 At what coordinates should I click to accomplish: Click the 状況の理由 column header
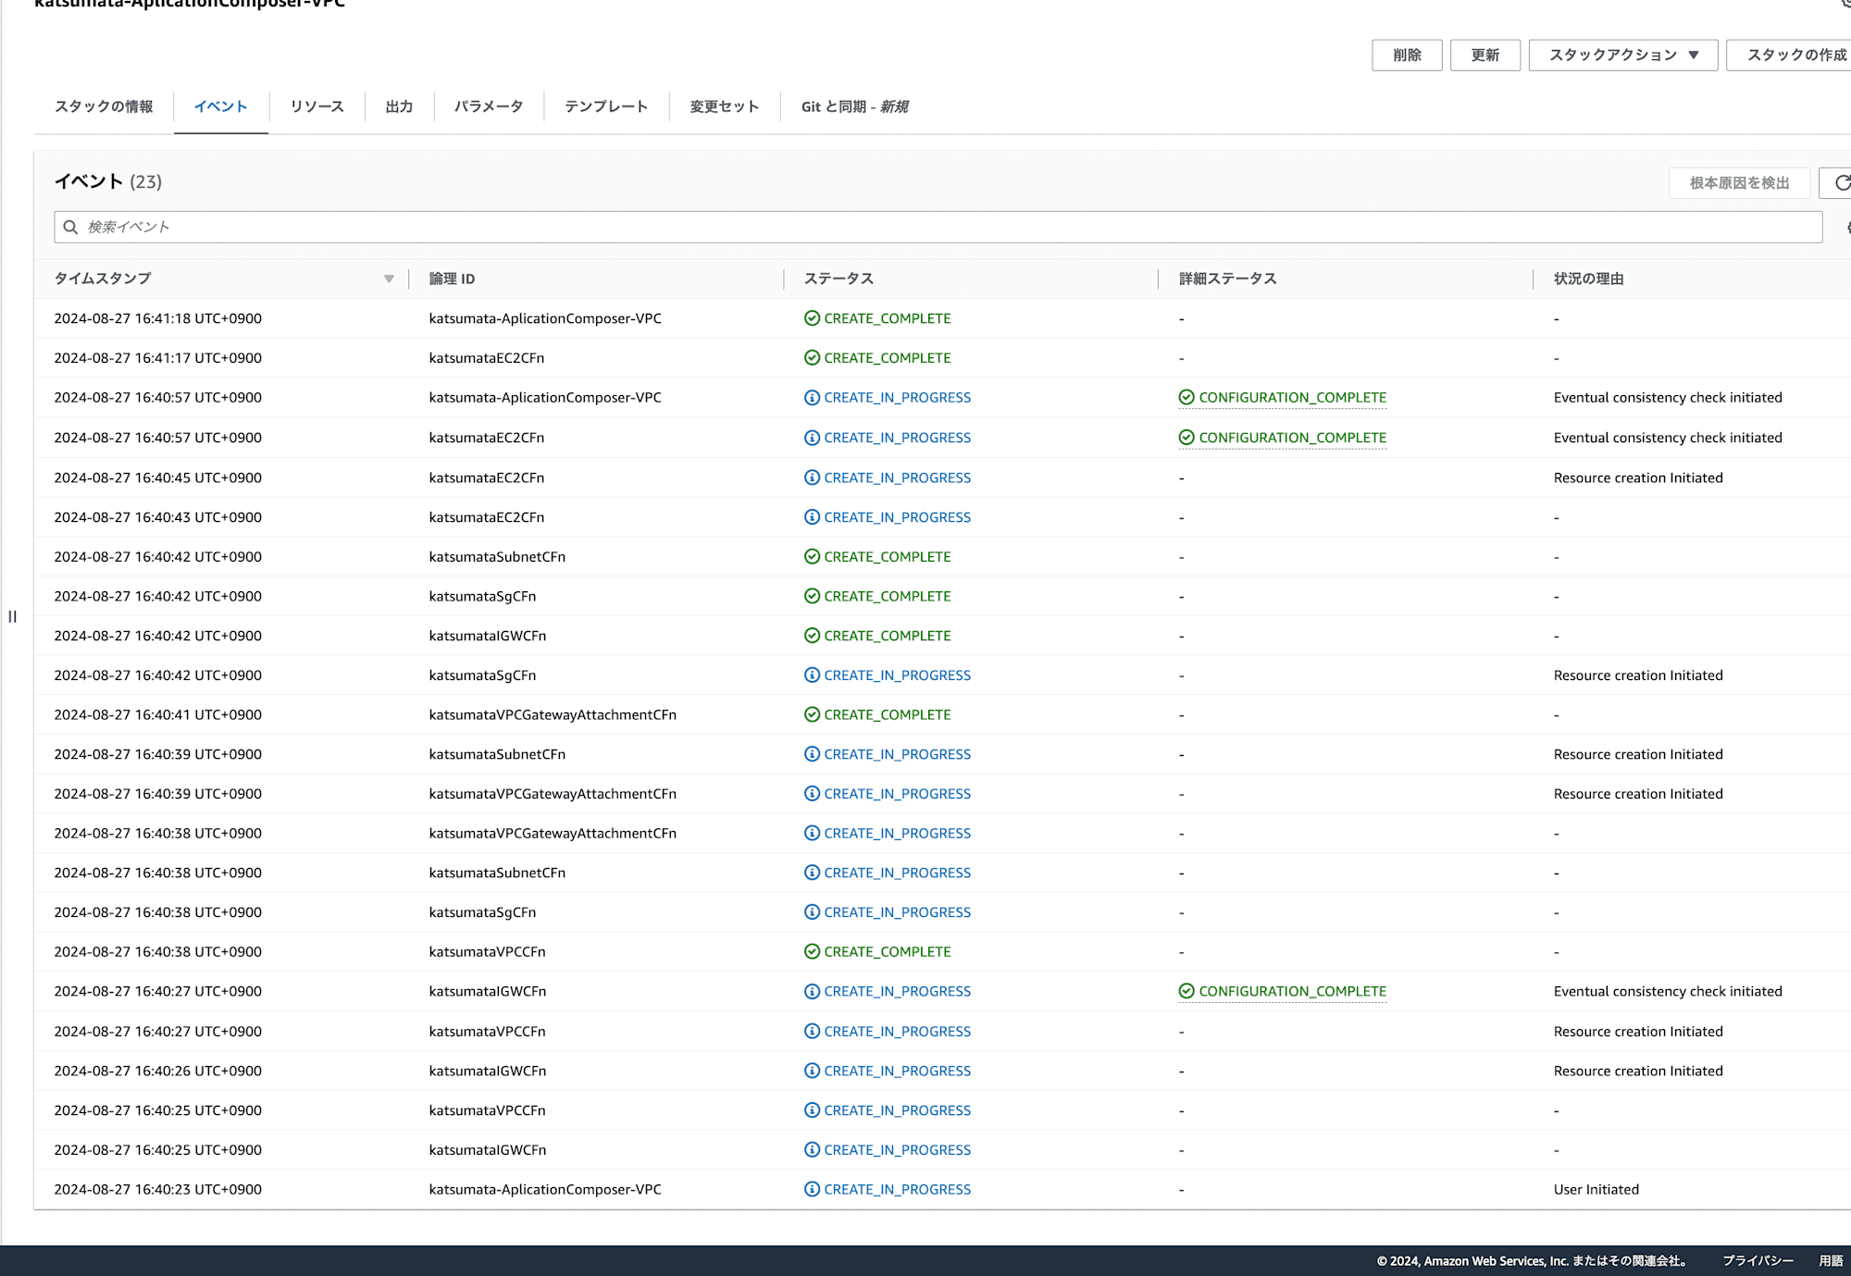coord(1588,279)
